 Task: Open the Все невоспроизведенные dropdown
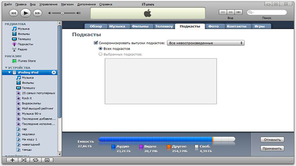click(206, 43)
